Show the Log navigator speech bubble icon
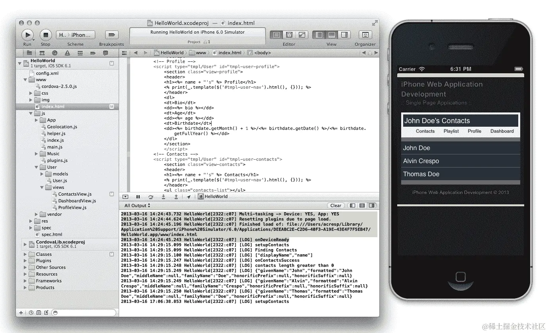The height and width of the screenshot is (333, 548). pos(105,53)
